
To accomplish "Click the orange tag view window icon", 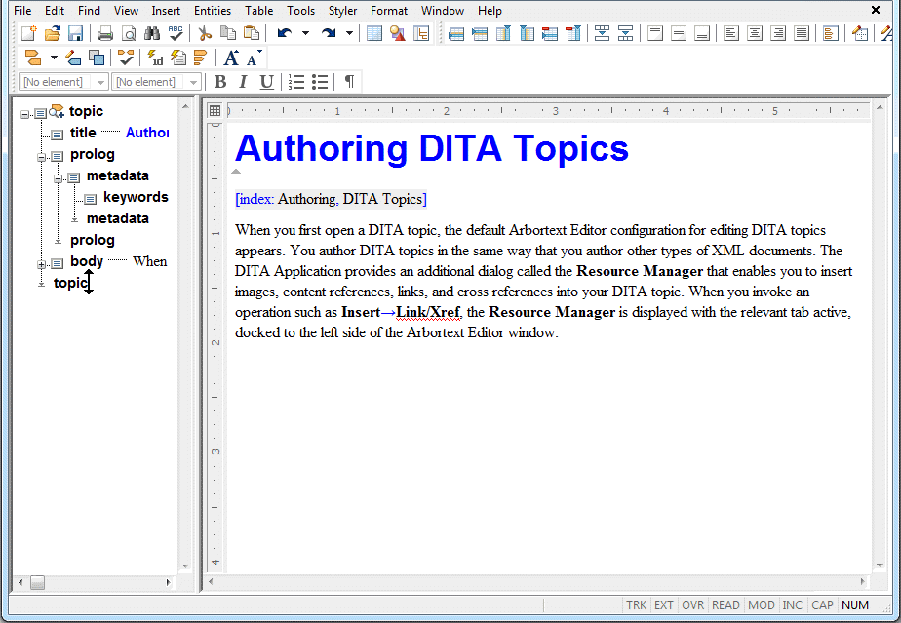I will coord(831,33).
